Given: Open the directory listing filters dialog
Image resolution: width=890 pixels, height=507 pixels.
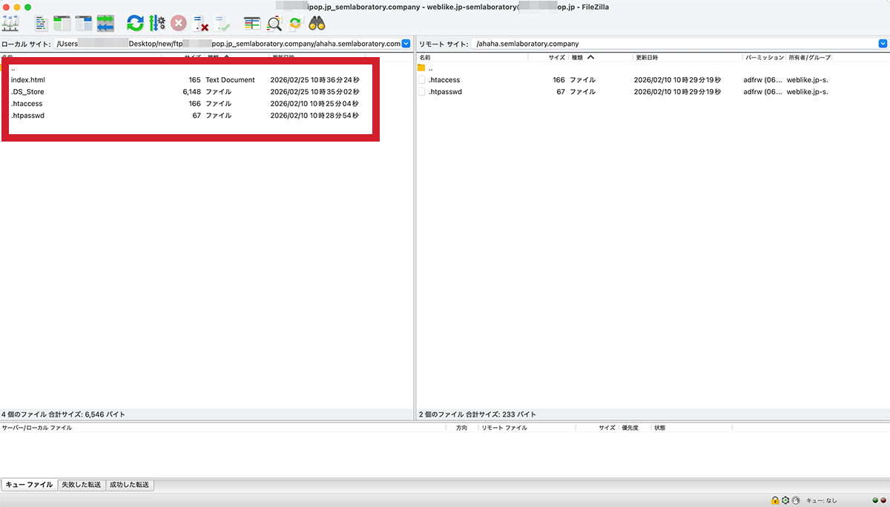Looking at the screenshot, I should tap(252, 23).
